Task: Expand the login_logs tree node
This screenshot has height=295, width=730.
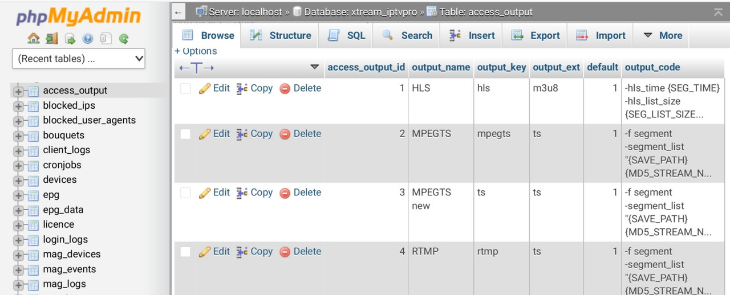Action: pyautogui.click(x=18, y=240)
